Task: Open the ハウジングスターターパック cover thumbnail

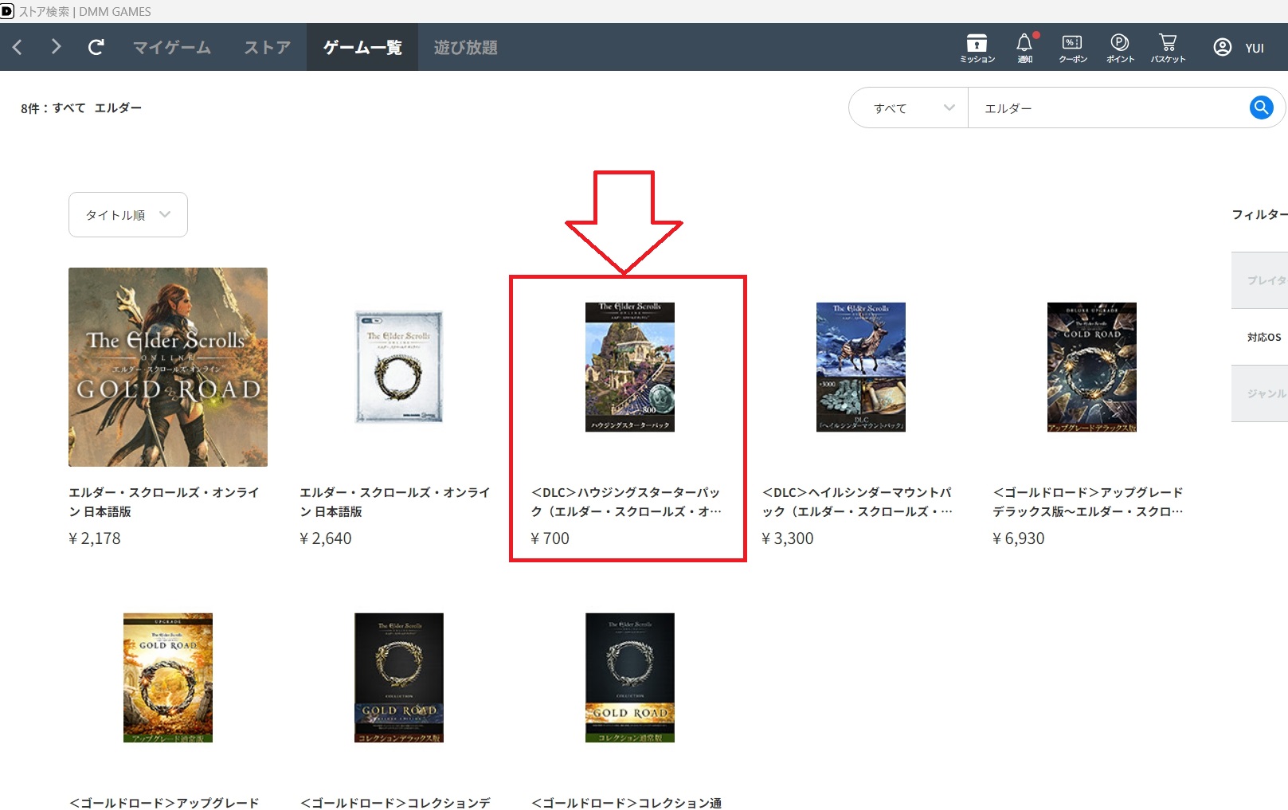Action: tap(630, 367)
